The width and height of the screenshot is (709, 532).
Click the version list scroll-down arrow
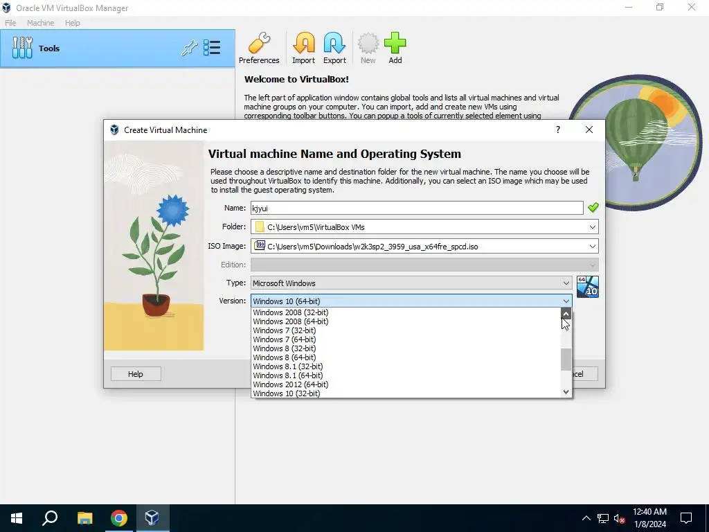pos(566,392)
